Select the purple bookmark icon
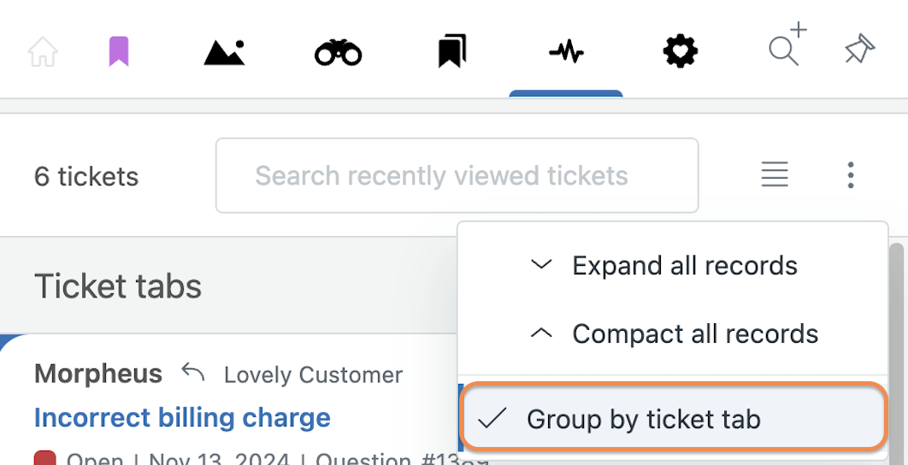 (x=119, y=51)
